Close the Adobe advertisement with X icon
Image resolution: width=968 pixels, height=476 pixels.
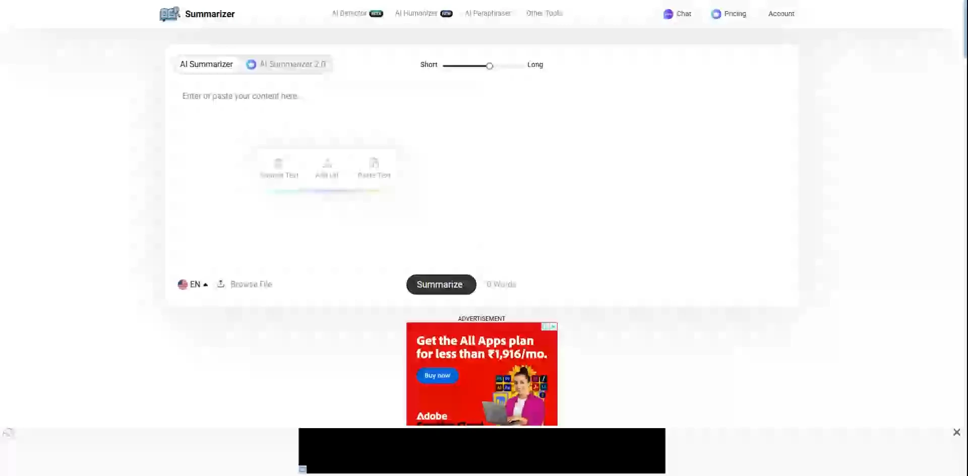pos(554,327)
